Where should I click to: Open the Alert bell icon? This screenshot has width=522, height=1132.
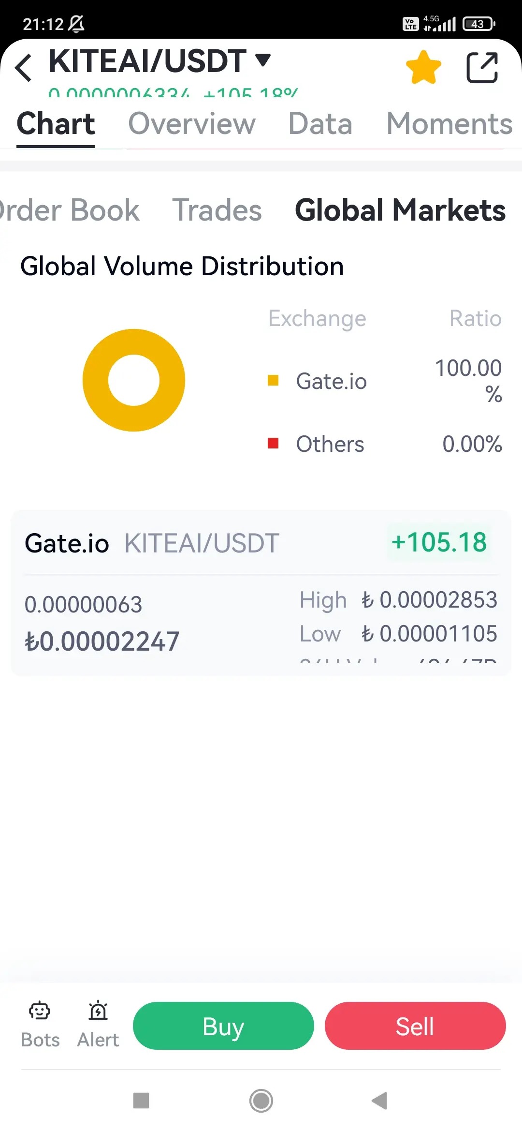98,1011
